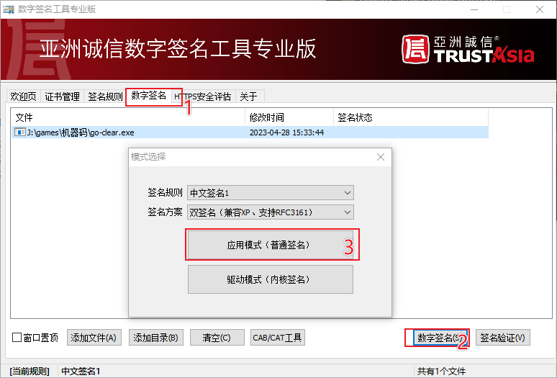Choose 应用模式（普通签名） button

271,245
